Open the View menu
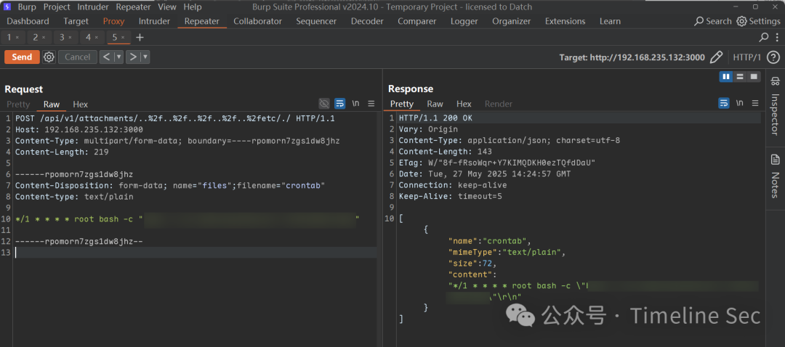785x347 pixels. click(167, 7)
